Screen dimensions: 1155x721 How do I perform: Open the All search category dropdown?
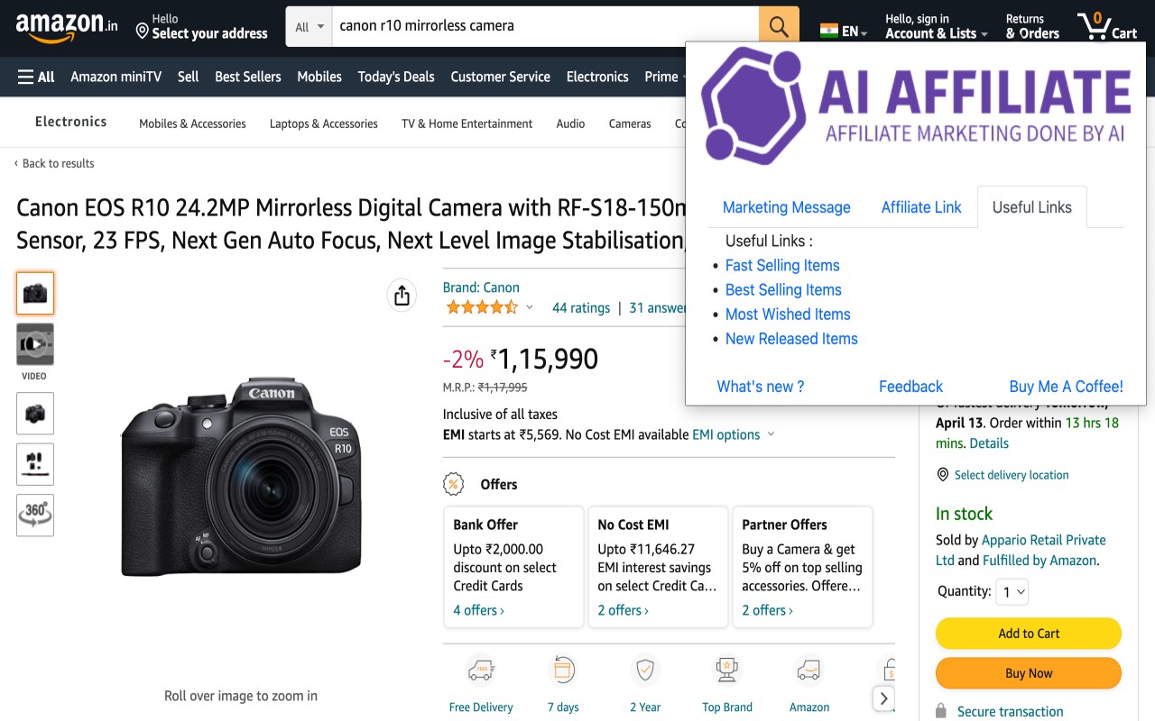click(x=308, y=27)
